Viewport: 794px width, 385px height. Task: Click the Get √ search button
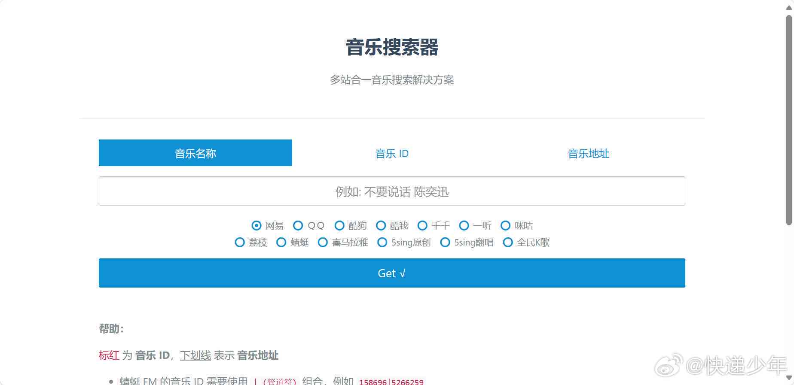[x=392, y=273]
